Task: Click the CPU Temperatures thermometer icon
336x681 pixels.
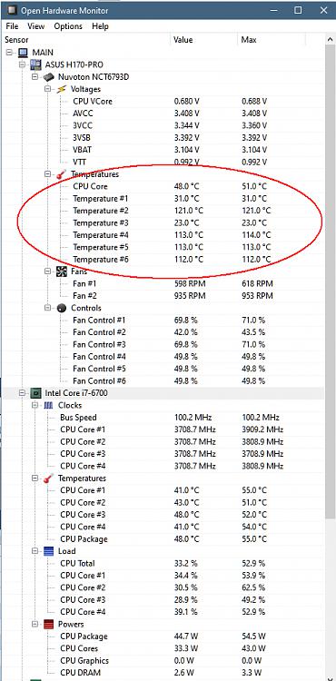Action: point(49,479)
